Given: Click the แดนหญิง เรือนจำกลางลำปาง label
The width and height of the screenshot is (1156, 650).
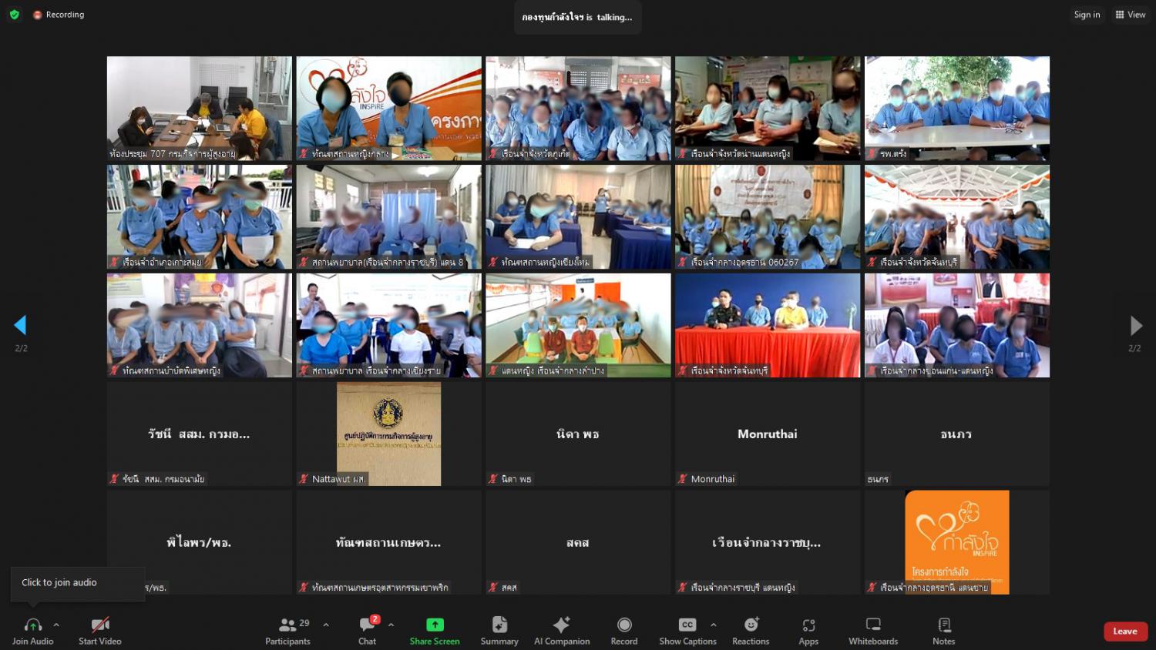Looking at the screenshot, I should point(553,371).
